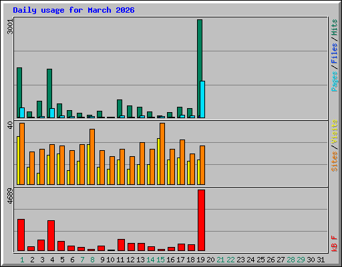Click the "Daily usage for March 2026" title

pos(73,10)
